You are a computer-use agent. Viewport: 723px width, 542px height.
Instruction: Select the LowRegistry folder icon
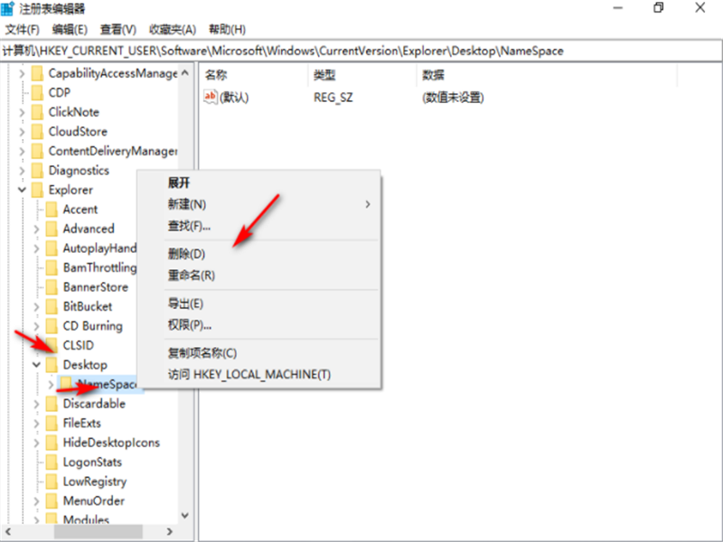[x=52, y=481]
